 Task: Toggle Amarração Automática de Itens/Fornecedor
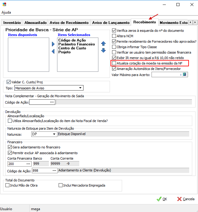pos(114,69)
